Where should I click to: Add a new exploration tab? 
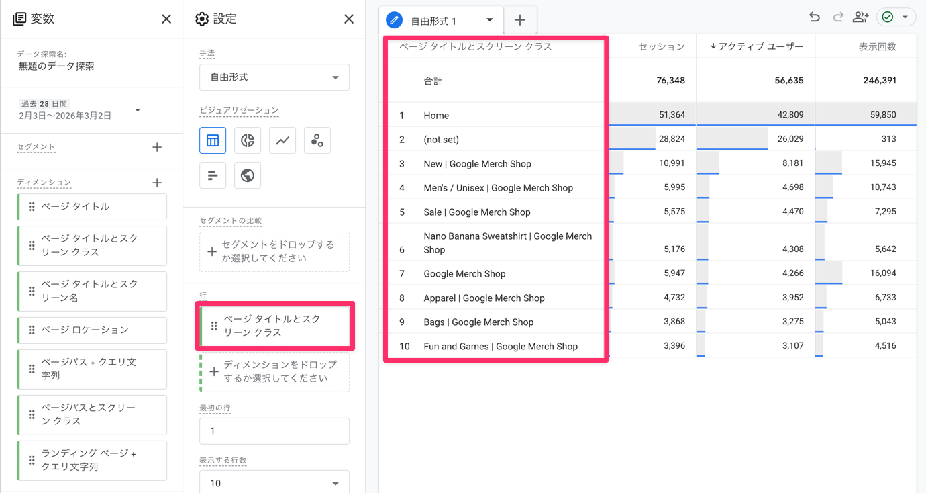tap(520, 20)
